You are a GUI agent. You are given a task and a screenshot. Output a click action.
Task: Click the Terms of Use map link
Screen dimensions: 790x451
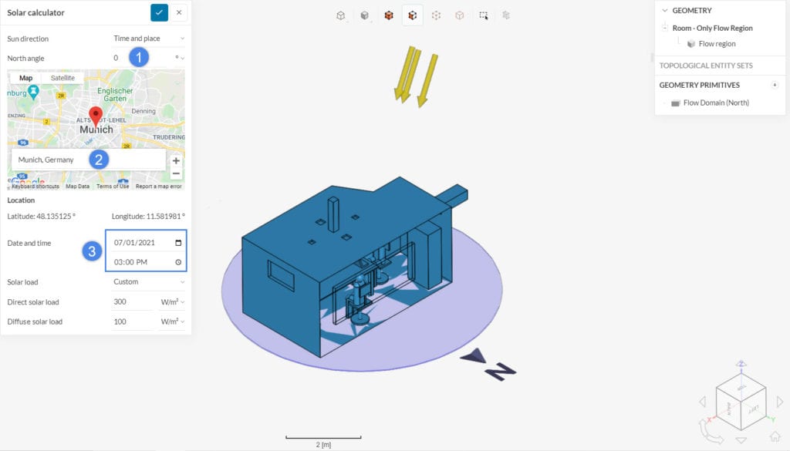click(x=113, y=187)
